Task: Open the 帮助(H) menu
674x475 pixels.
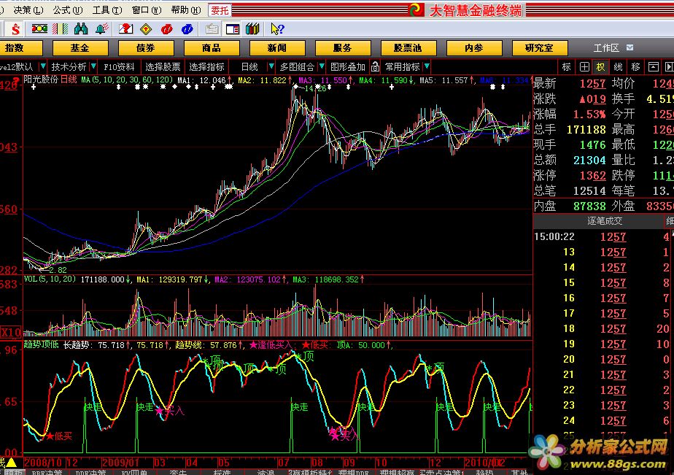Action: pos(186,10)
